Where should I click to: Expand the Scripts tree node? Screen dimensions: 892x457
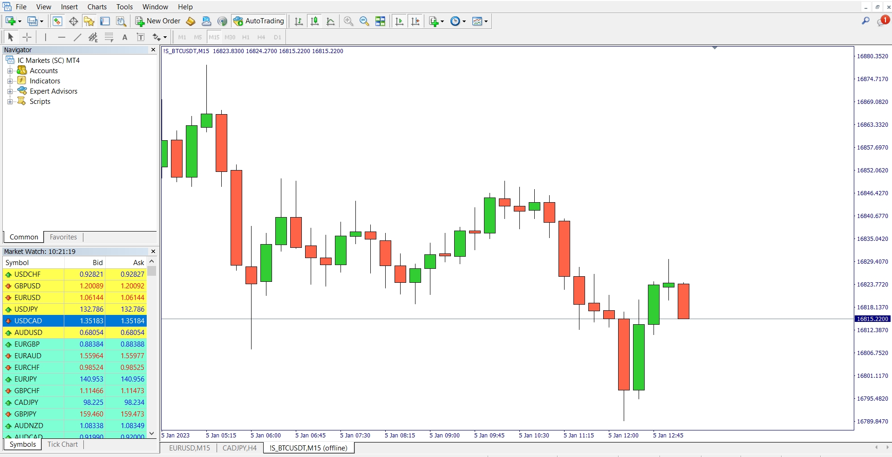pyautogui.click(x=10, y=102)
